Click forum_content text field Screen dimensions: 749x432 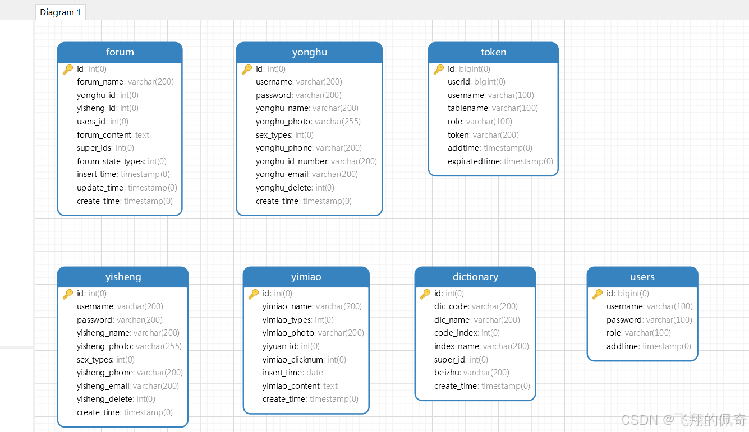[x=113, y=135]
